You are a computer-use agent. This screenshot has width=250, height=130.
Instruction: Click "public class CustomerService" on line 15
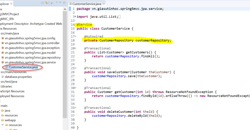pos(103,29)
